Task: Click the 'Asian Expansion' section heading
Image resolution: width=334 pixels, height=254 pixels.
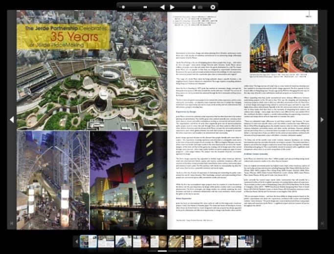Action: [x=183, y=198]
